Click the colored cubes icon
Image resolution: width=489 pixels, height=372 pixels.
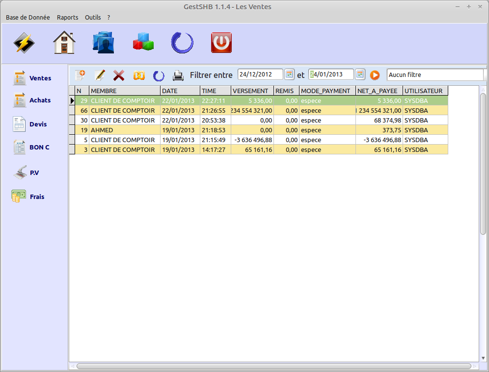[x=143, y=42]
